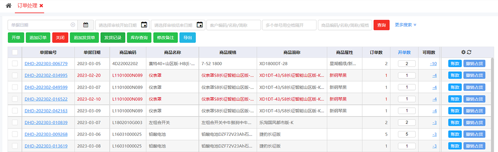Open order link DHD-202302-042163
Image resolution: width=498 pixels, height=152 pixels.
46,111
